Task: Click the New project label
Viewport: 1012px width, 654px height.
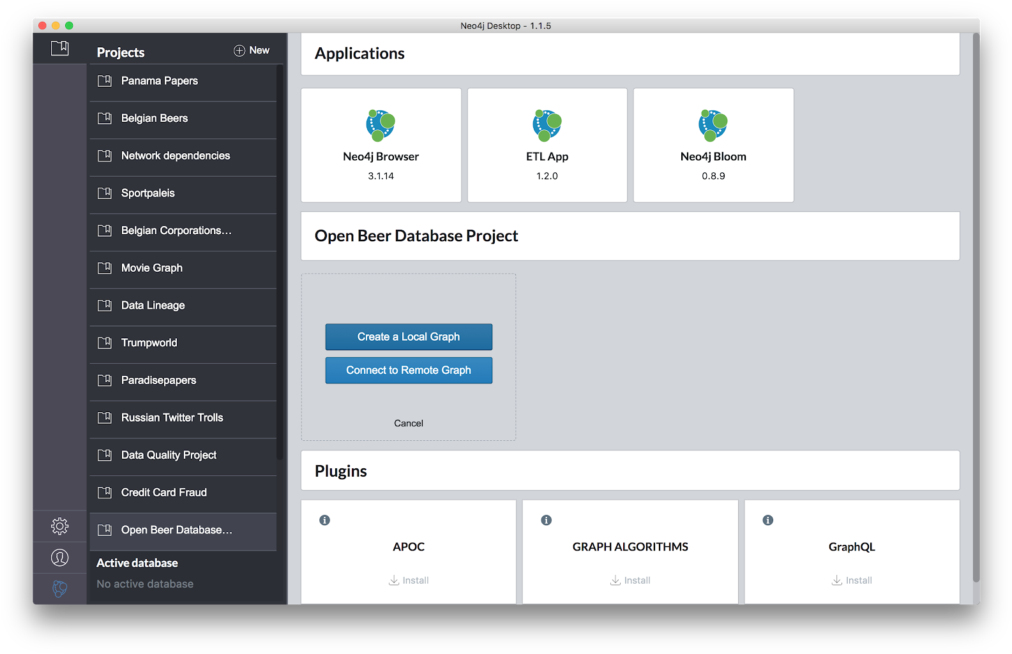Action: pyautogui.click(x=259, y=50)
